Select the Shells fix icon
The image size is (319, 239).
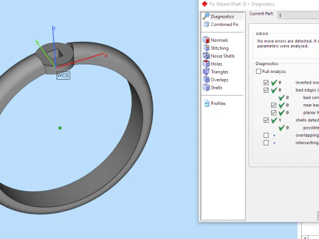pos(206,88)
